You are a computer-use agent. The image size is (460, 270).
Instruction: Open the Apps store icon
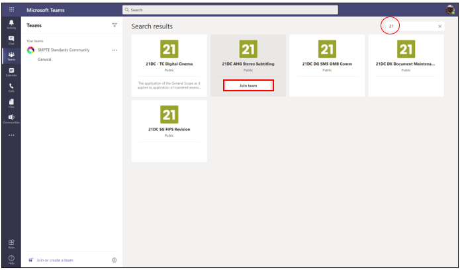(11, 244)
